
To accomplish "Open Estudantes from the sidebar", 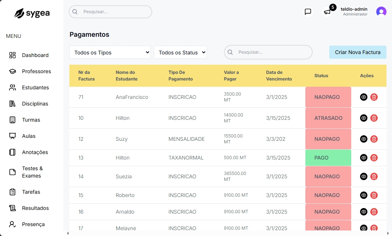I will tap(35, 87).
